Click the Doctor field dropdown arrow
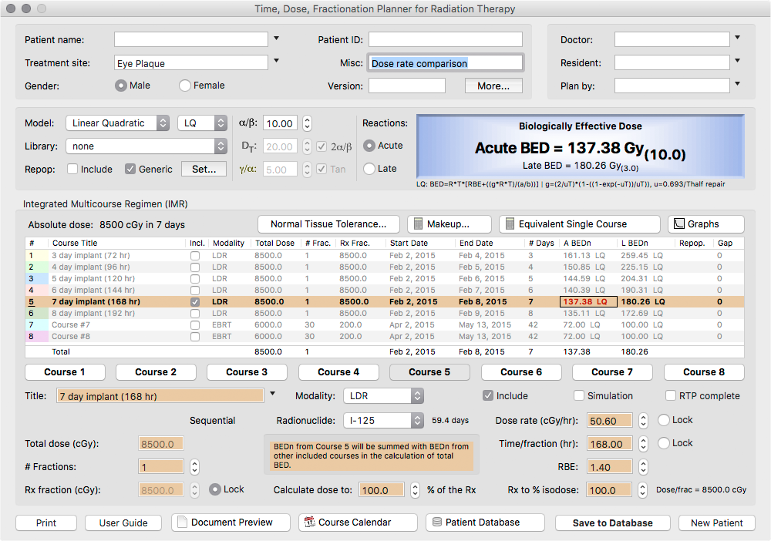 point(738,38)
